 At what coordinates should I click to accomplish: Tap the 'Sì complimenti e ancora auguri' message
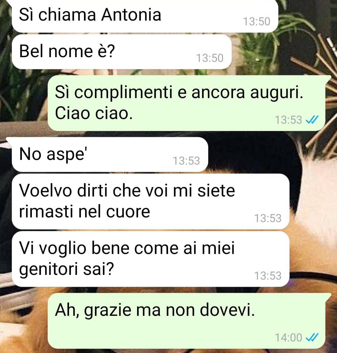(187, 103)
